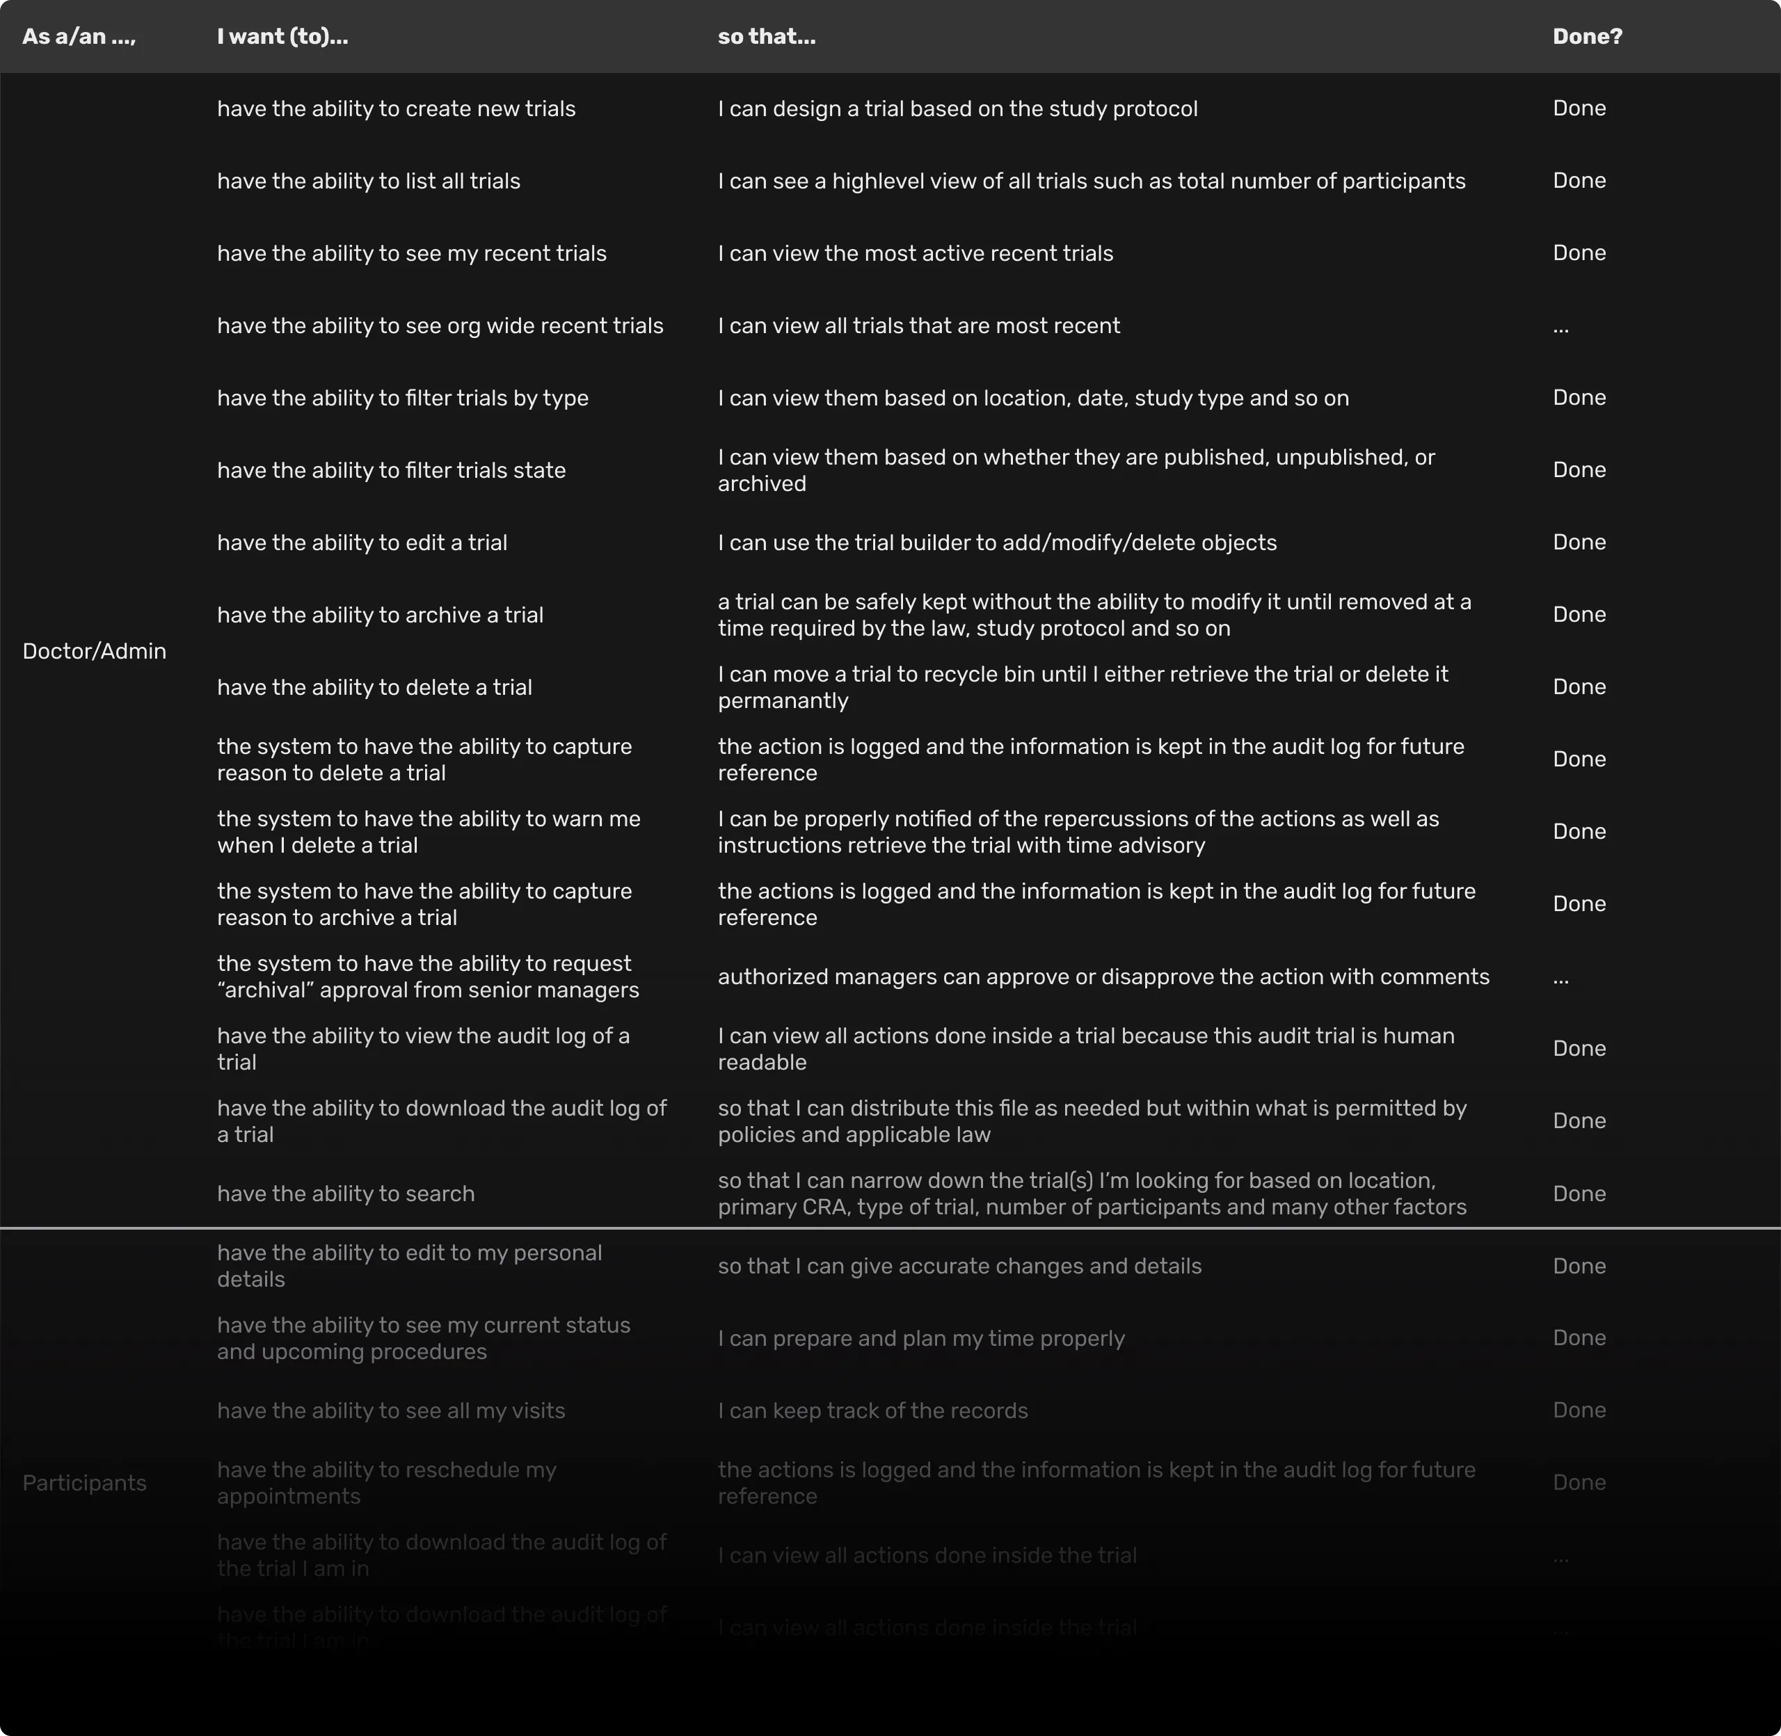Click ellipsis status for archival approval request row
The width and height of the screenshot is (1781, 1736).
point(1561,979)
